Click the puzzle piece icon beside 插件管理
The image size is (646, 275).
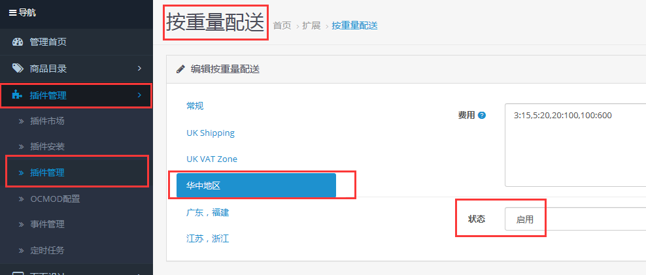(17, 95)
